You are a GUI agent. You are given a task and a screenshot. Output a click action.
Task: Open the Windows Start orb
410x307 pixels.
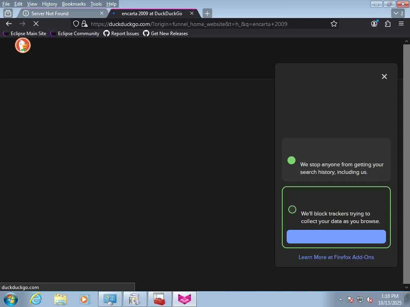click(x=11, y=299)
